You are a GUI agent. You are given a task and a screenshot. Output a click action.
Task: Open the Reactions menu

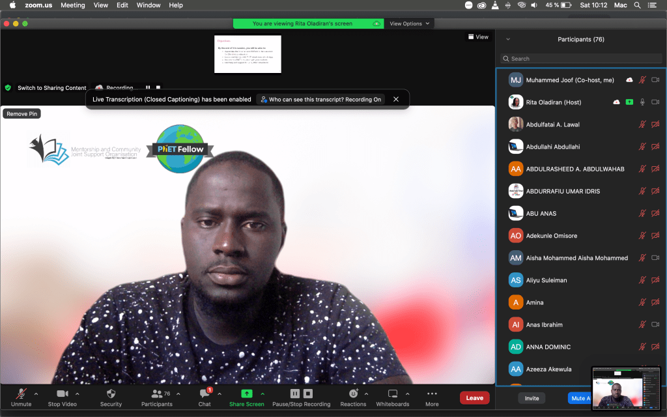point(353,394)
